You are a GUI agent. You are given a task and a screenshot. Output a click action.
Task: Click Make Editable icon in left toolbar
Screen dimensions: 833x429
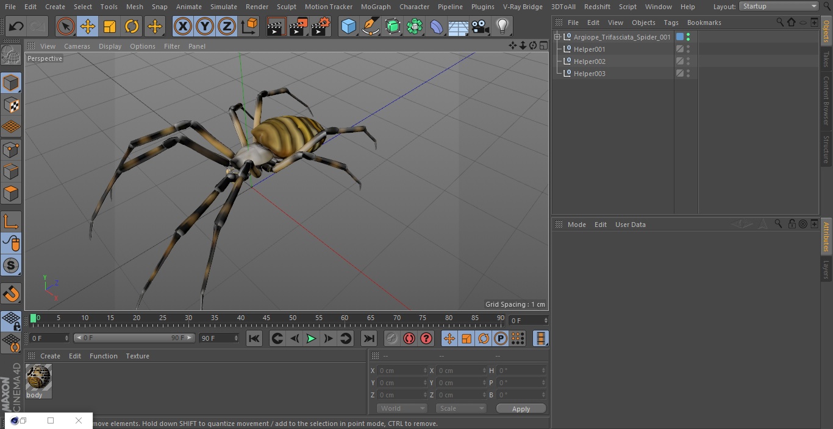point(11,55)
